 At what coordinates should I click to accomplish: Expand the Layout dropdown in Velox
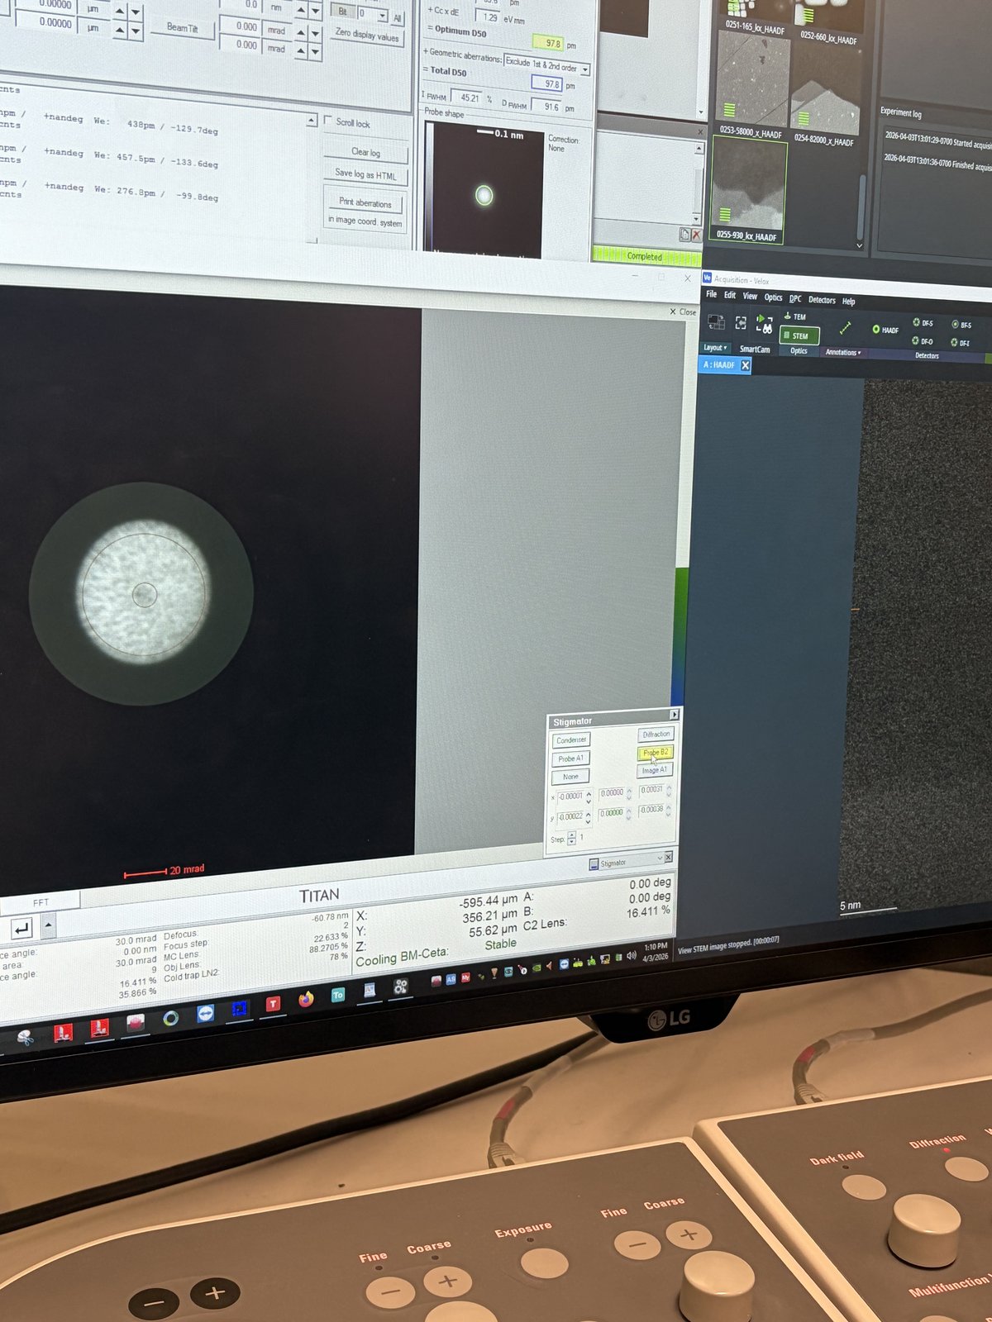pos(715,348)
